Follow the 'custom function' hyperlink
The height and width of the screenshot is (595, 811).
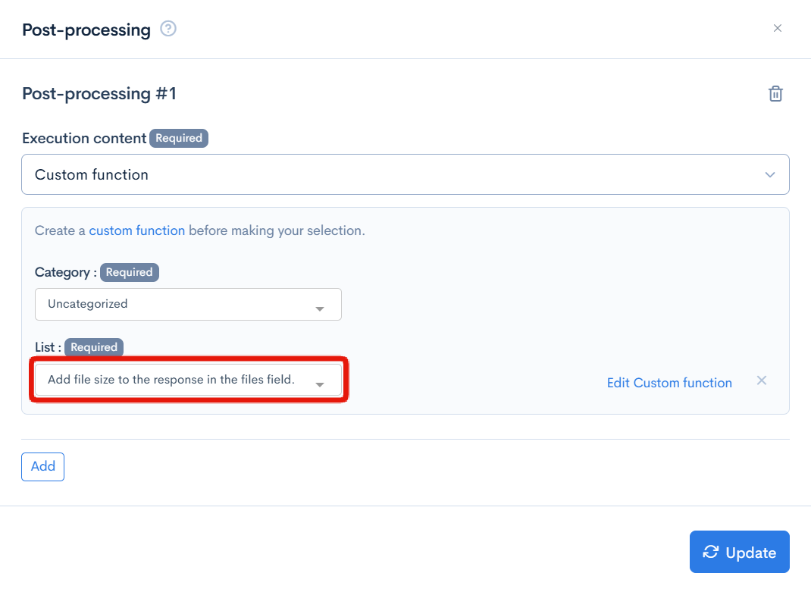[x=136, y=230]
